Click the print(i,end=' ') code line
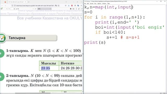The image size is (167, 94). click(117, 22)
